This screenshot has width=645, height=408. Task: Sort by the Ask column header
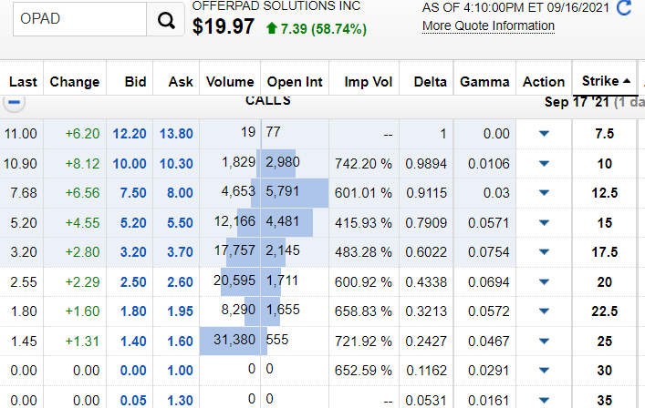[x=181, y=82]
